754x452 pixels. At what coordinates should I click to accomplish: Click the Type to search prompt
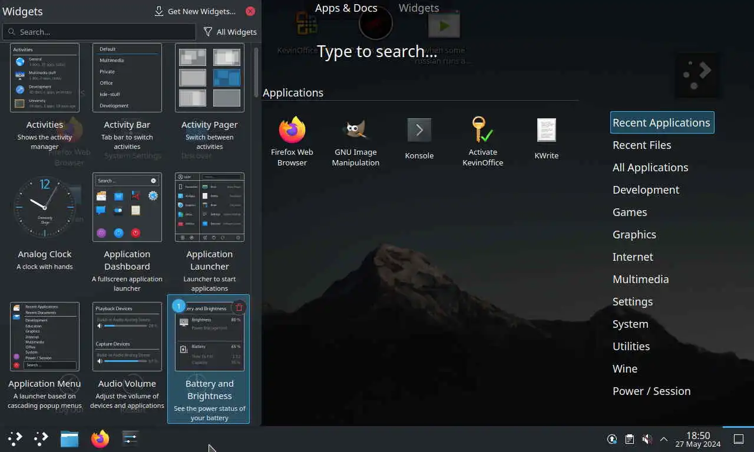pos(377,51)
